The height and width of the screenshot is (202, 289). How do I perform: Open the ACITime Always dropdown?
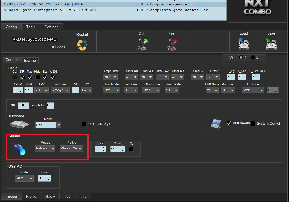tap(60, 90)
